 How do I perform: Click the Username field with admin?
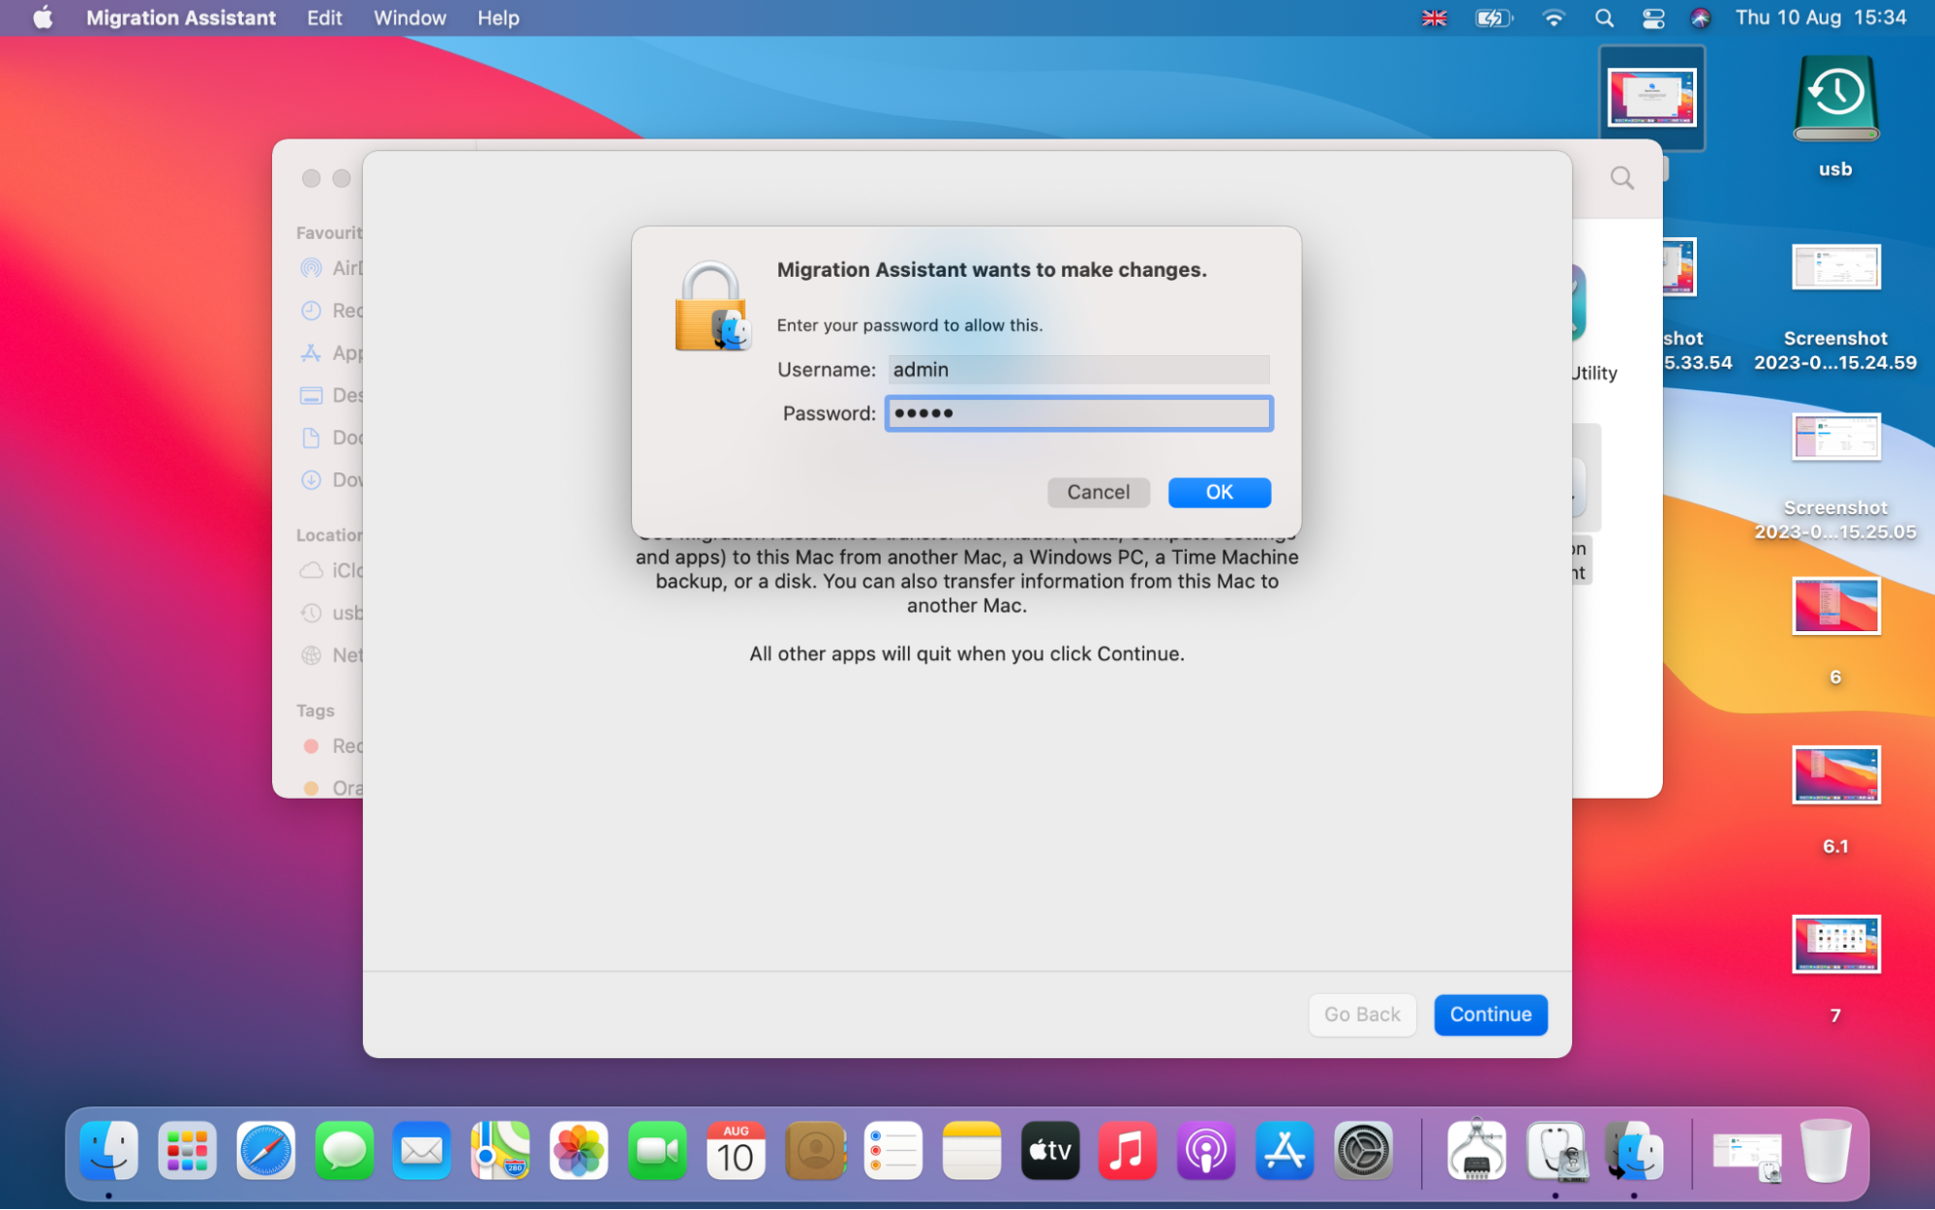pyautogui.click(x=1078, y=370)
